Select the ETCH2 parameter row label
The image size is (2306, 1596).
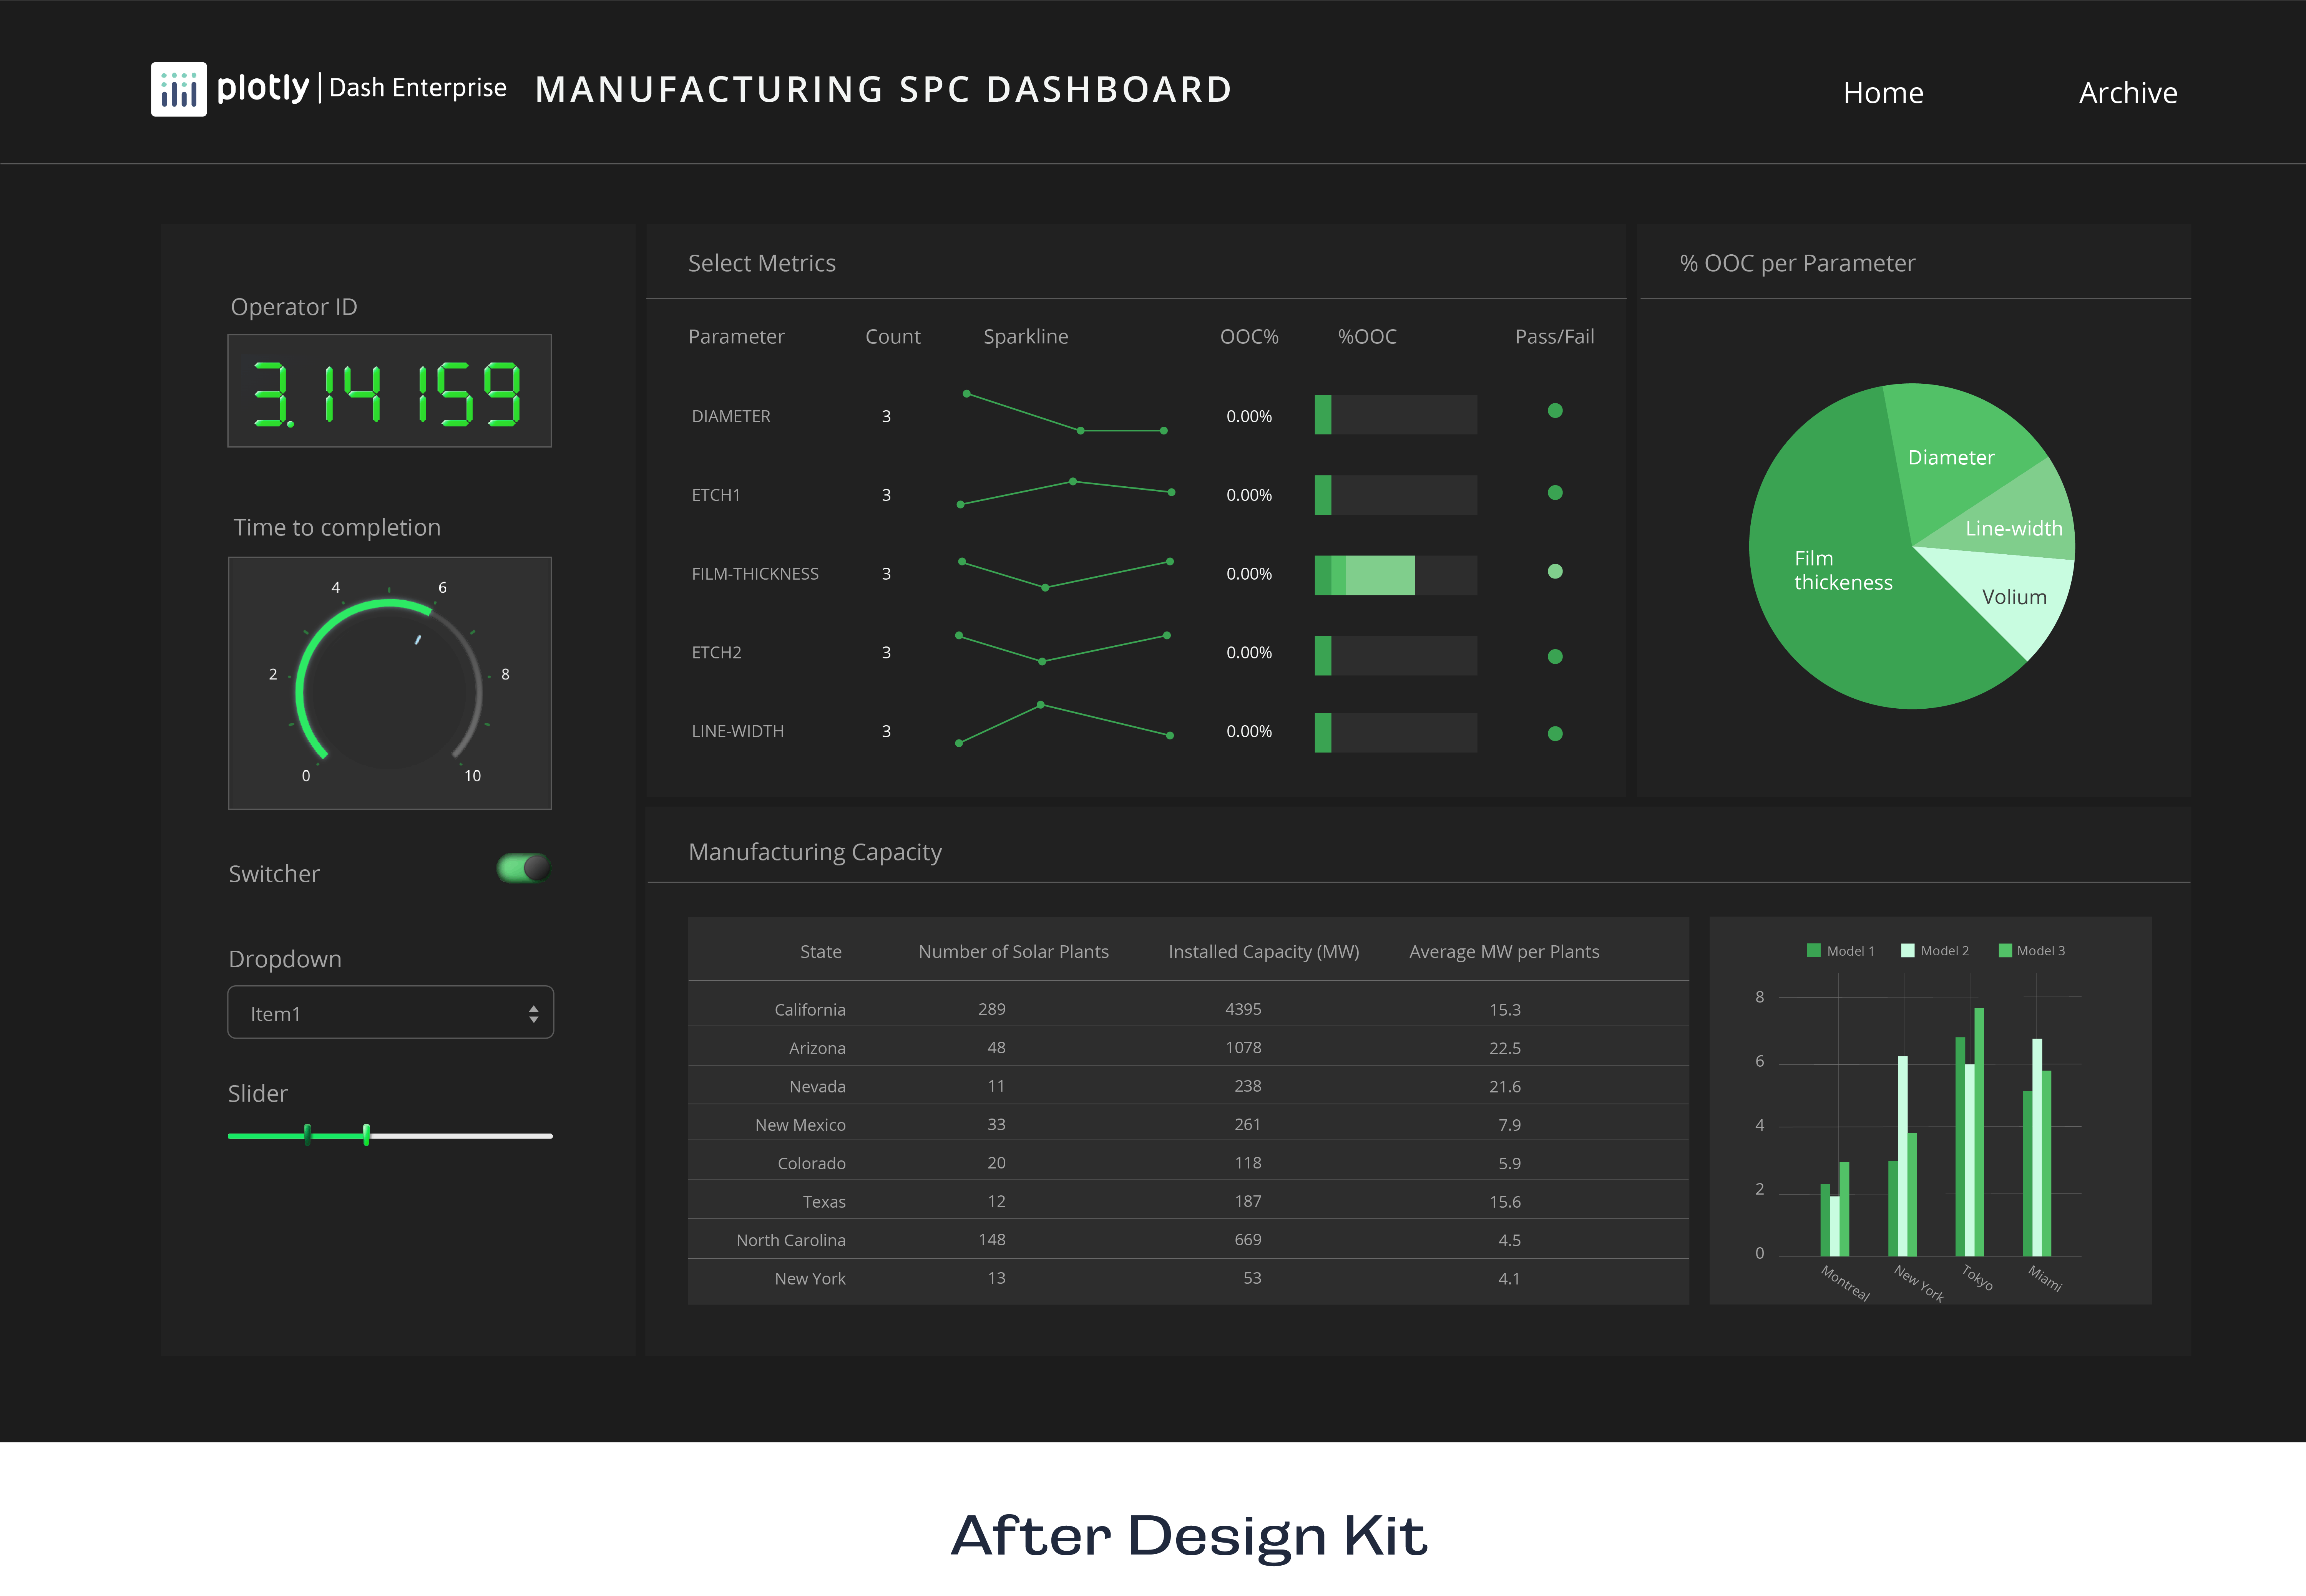click(716, 653)
